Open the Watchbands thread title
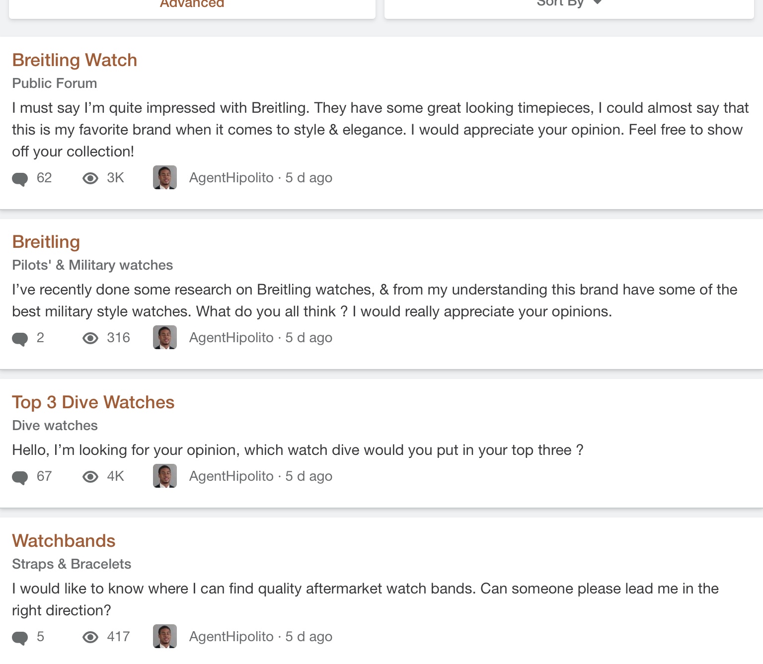763x664 pixels. coord(64,541)
